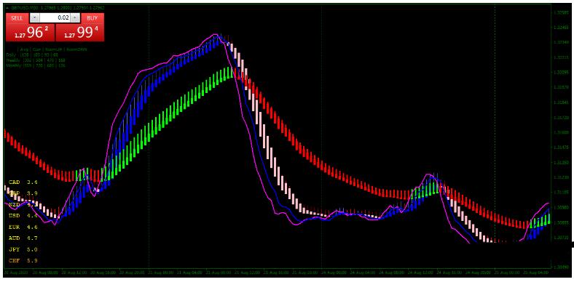Select the CHF 5.9 strength label
The image size is (574, 282).
[x=23, y=261]
